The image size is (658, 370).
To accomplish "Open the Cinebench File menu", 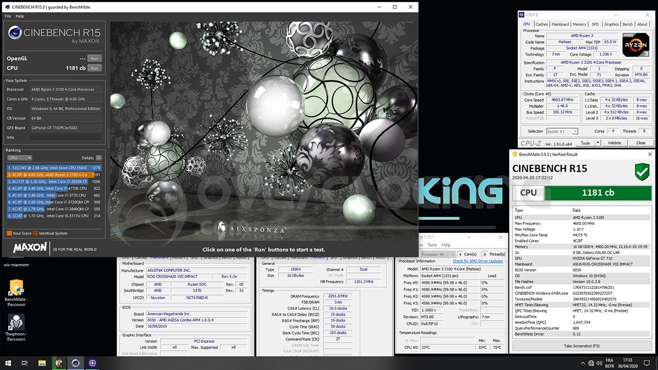I will [x=8, y=16].
